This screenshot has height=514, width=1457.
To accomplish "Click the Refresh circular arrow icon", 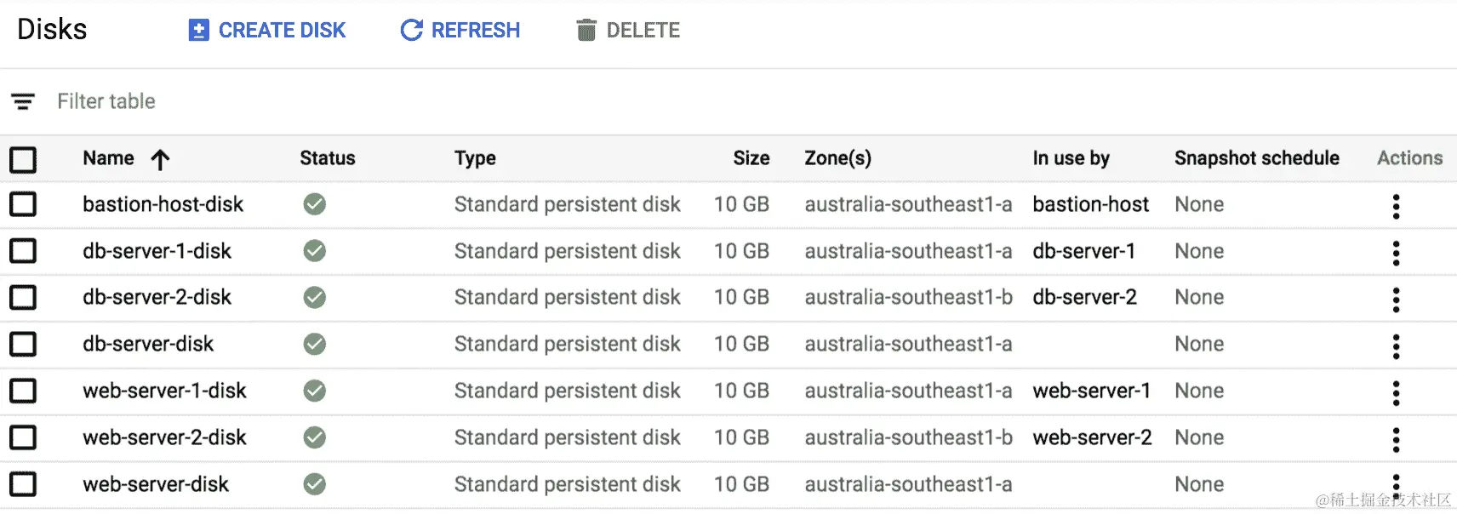I will (412, 31).
